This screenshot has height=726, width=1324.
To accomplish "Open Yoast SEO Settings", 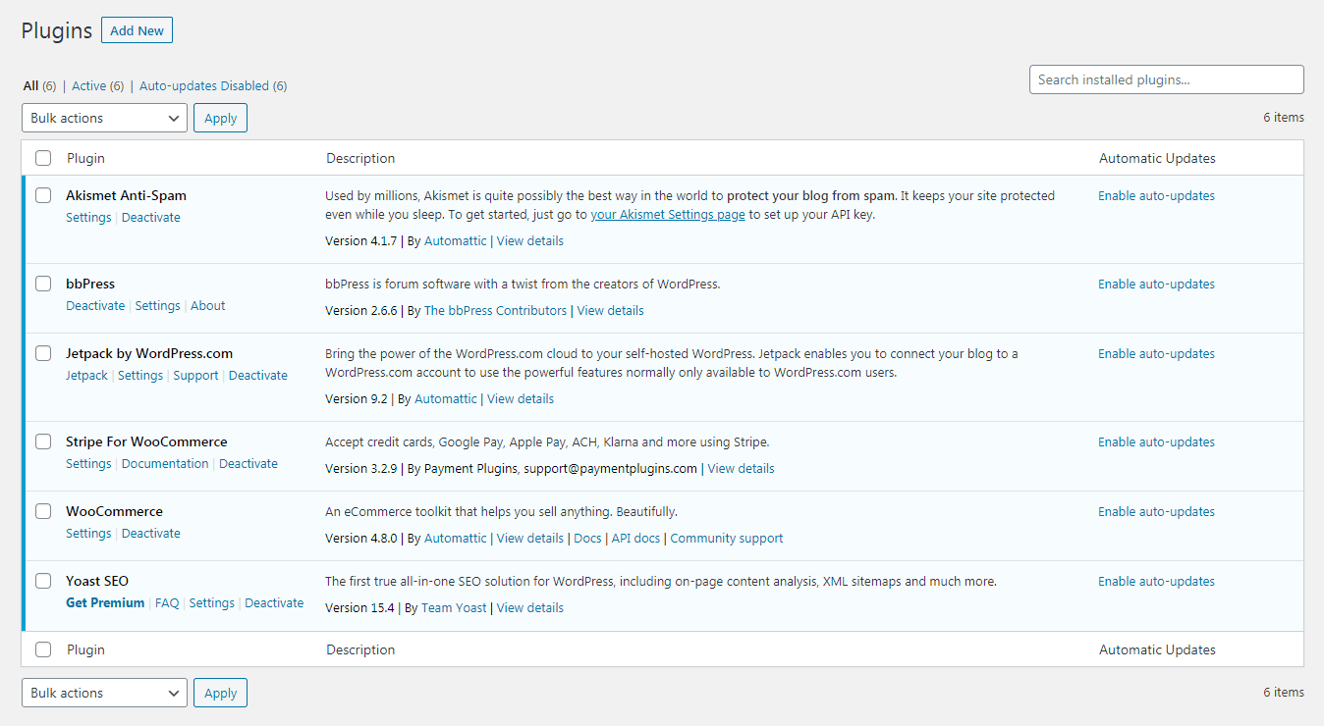I will 212,603.
